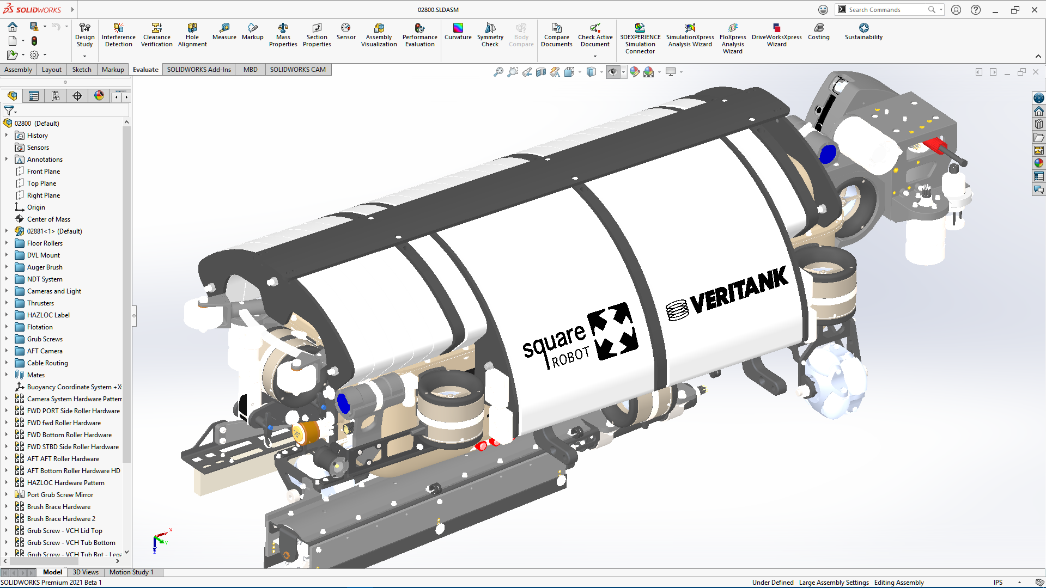Toggle visibility of Auger Brush component
1046x588 pixels.
pos(45,267)
